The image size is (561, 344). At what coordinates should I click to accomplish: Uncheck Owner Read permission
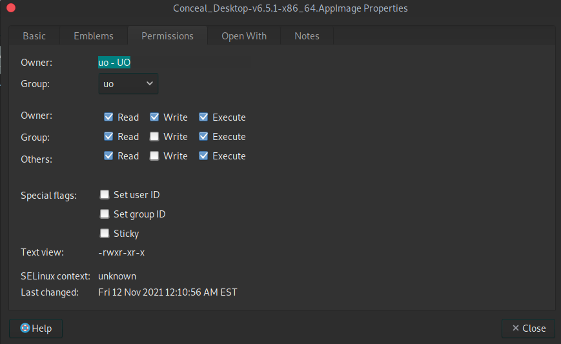[109, 117]
